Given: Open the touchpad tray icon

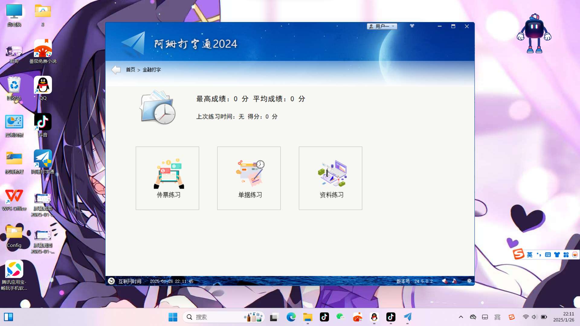Looking at the screenshot, I should (x=485, y=317).
